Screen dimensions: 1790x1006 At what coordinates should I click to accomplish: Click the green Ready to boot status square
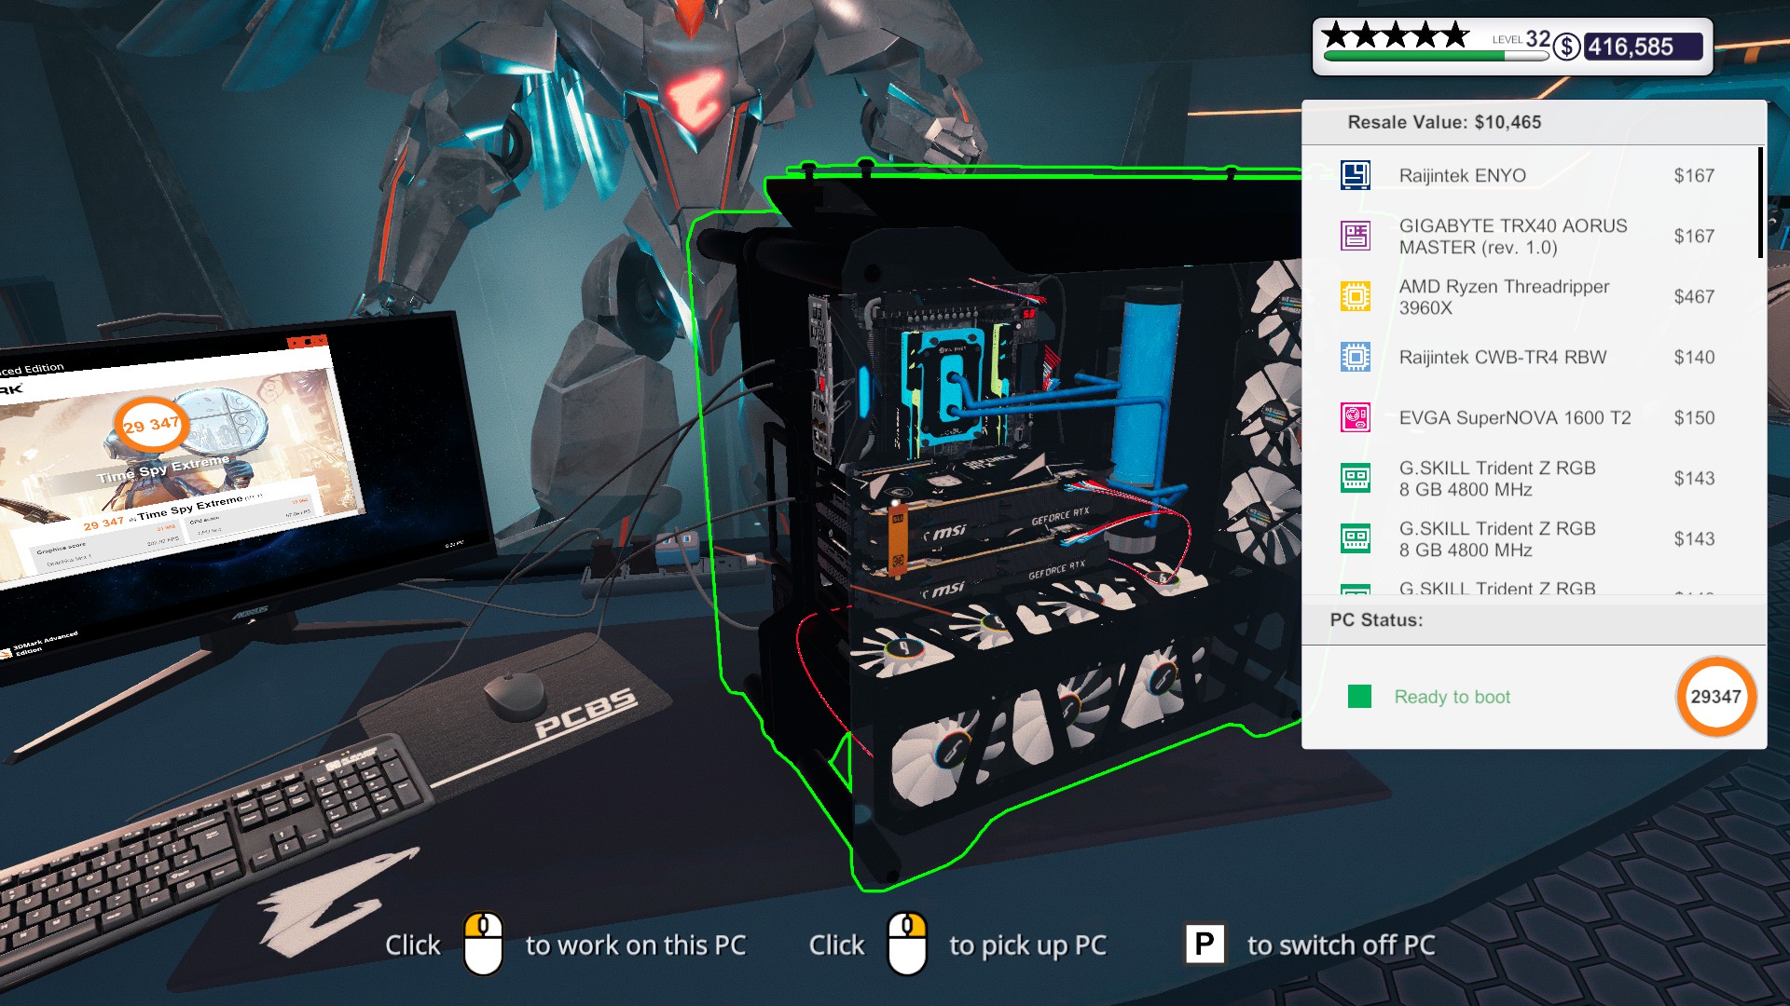point(1359,697)
